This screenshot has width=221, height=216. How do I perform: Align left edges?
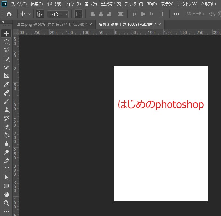pos(93,14)
